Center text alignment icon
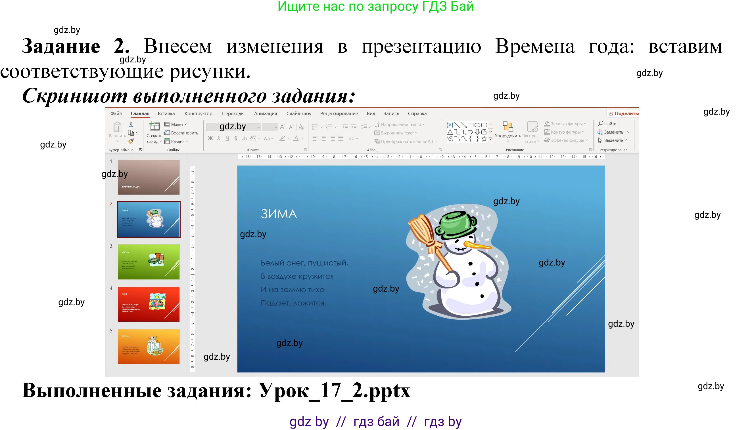The width and height of the screenshot is (752, 430). (324, 138)
